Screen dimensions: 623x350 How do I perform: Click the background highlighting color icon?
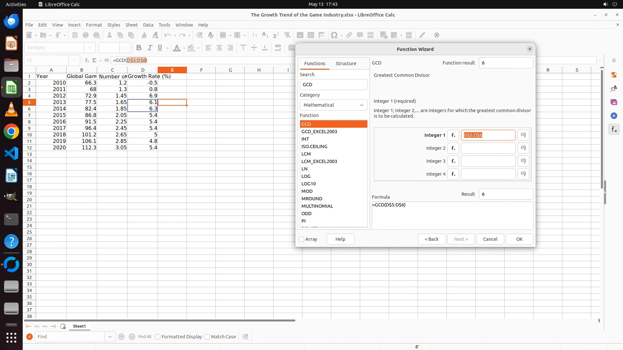(191, 48)
